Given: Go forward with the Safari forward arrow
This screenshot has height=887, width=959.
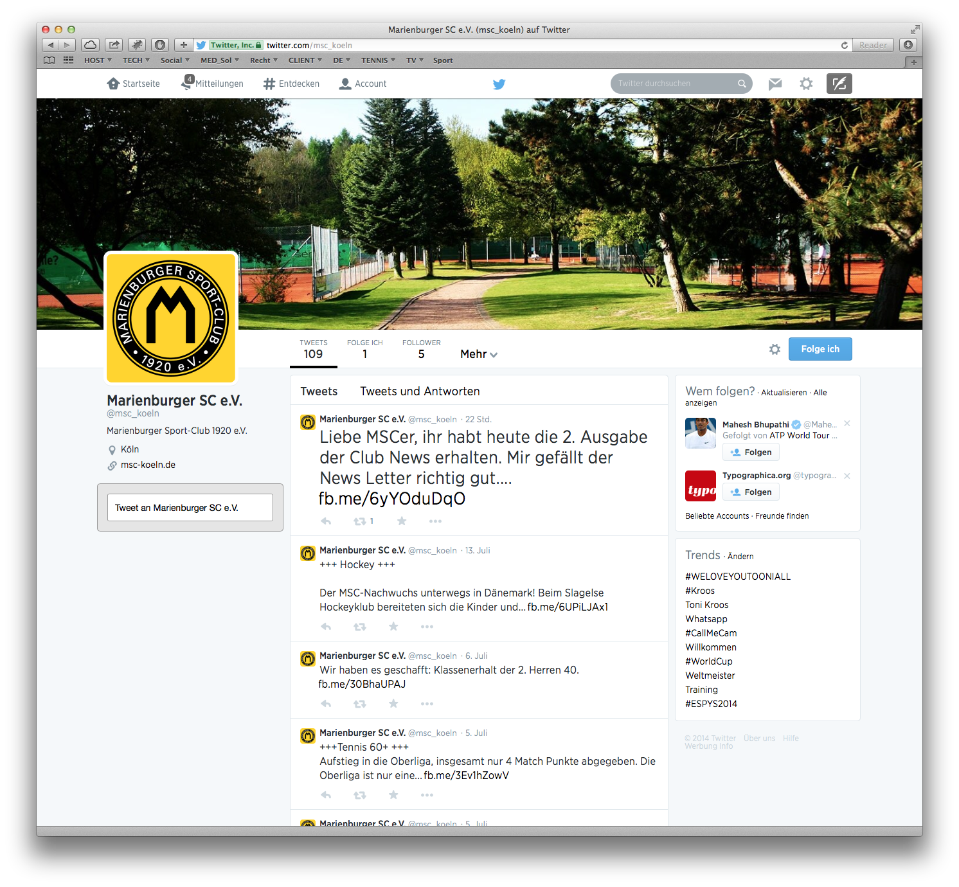Looking at the screenshot, I should coord(67,45).
